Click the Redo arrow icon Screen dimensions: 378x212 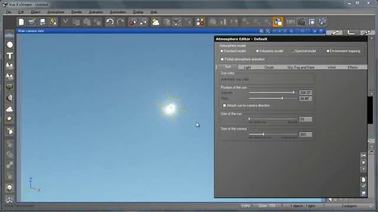pos(120,22)
